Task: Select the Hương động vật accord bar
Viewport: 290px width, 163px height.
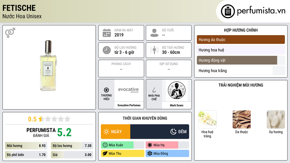Action: click(x=241, y=60)
